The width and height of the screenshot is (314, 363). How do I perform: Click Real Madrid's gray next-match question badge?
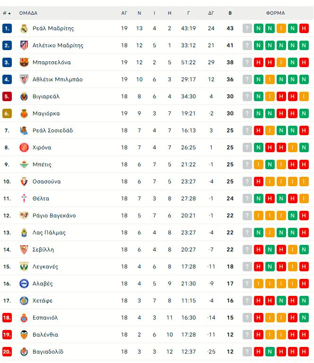coord(247,28)
